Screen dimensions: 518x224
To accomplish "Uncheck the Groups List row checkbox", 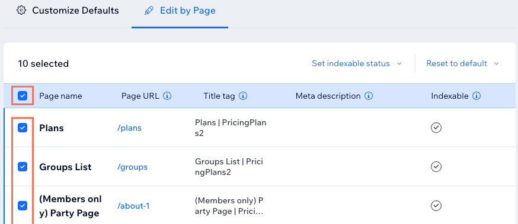I will (x=23, y=167).
